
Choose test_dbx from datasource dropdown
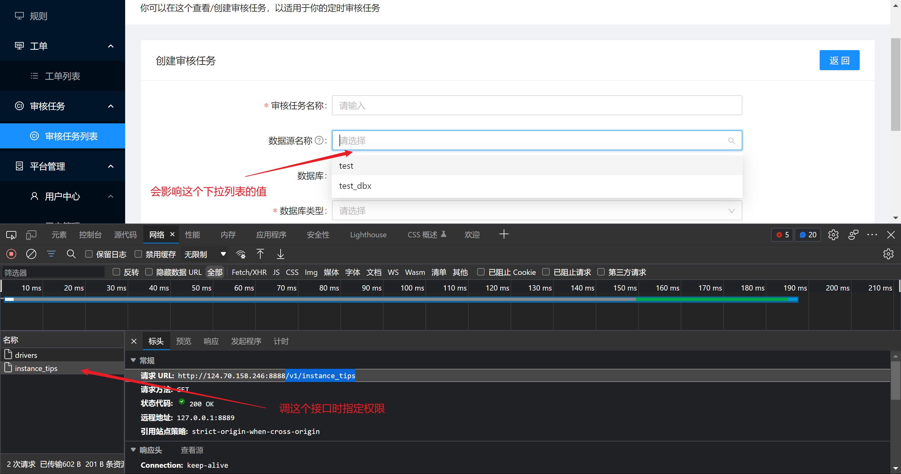(537, 186)
